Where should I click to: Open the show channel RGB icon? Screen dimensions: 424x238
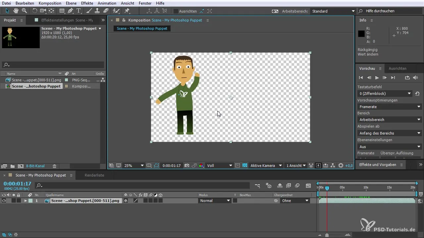(x=201, y=165)
